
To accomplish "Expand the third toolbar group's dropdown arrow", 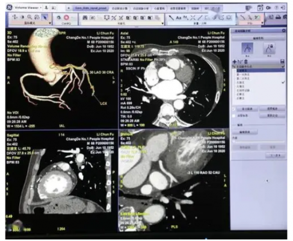I will 162,23.
